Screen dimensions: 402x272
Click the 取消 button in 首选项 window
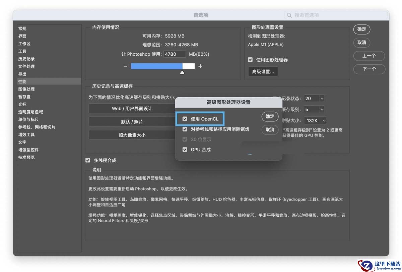click(x=362, y=43)
